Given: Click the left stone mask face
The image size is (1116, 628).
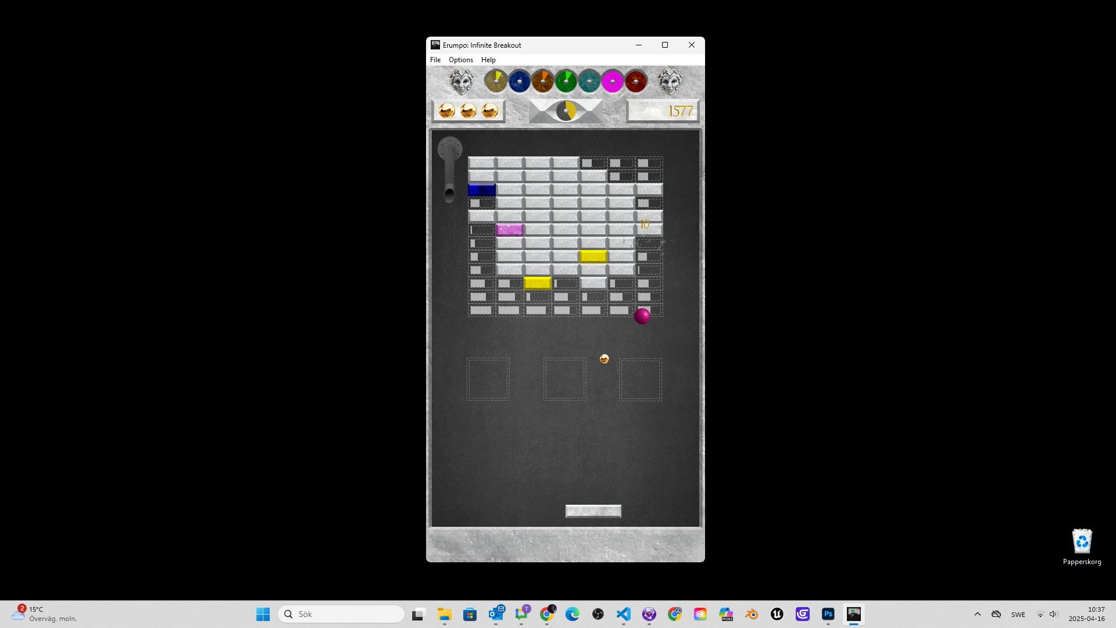Looking at the screenshot, I should point(462,82).
